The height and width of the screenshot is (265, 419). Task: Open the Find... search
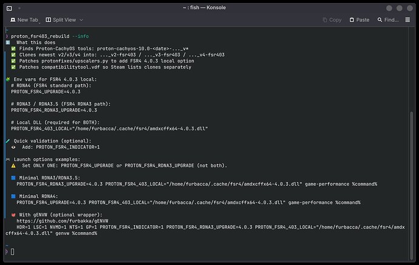(388, 20)
